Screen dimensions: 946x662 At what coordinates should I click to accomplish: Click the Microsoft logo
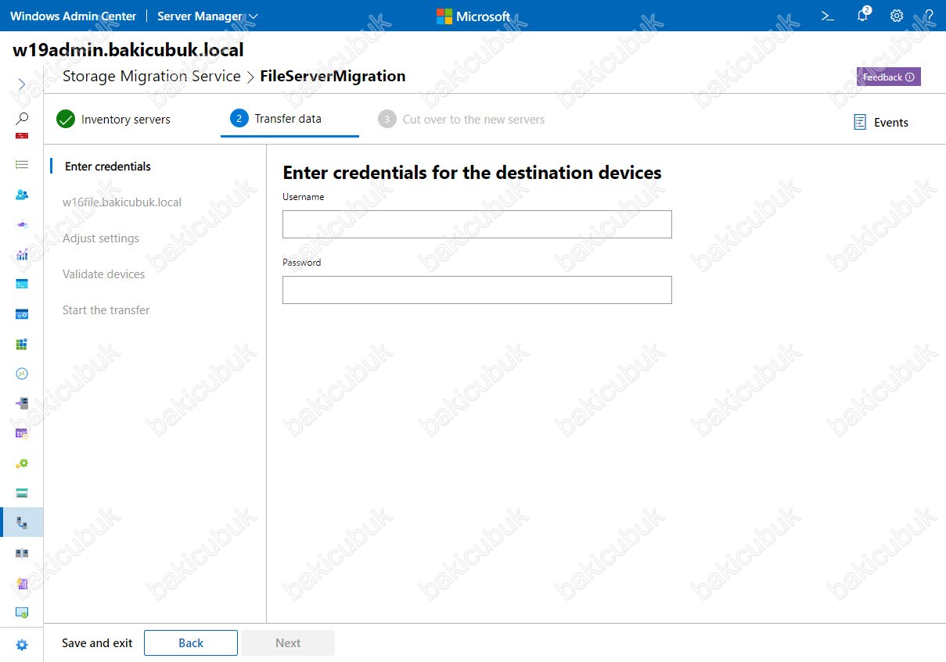coord(473,16)
